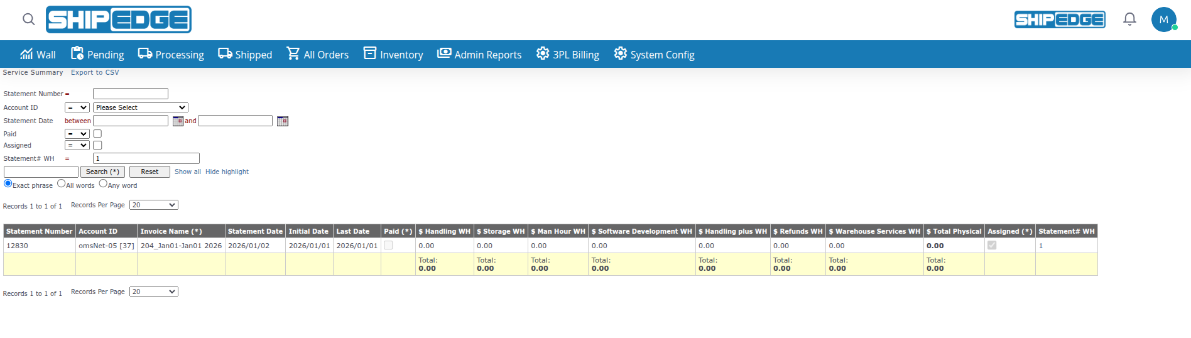
Task: Expand the Account ID Please Select dropdown
Action: click(x=141, y=107)
